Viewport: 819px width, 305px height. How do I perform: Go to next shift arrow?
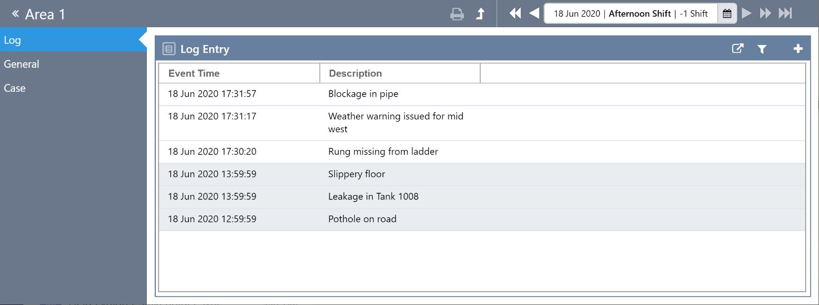point(747,13)
